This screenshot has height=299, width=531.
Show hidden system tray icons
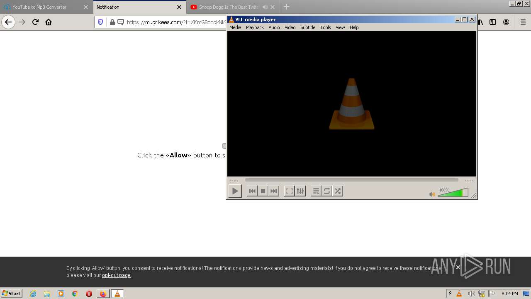[x=450, y=294]
